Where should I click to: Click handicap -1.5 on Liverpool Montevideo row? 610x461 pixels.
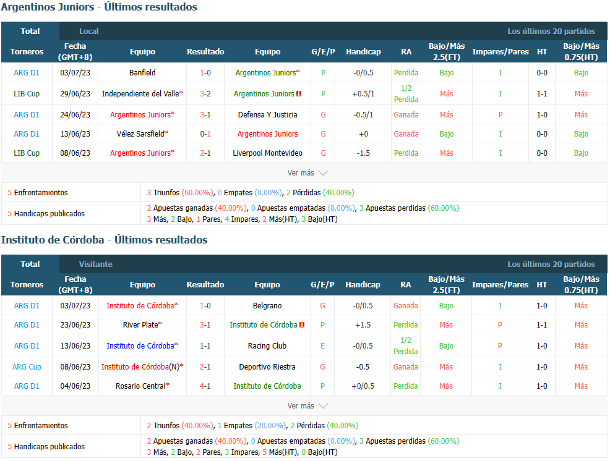[363, 153]
